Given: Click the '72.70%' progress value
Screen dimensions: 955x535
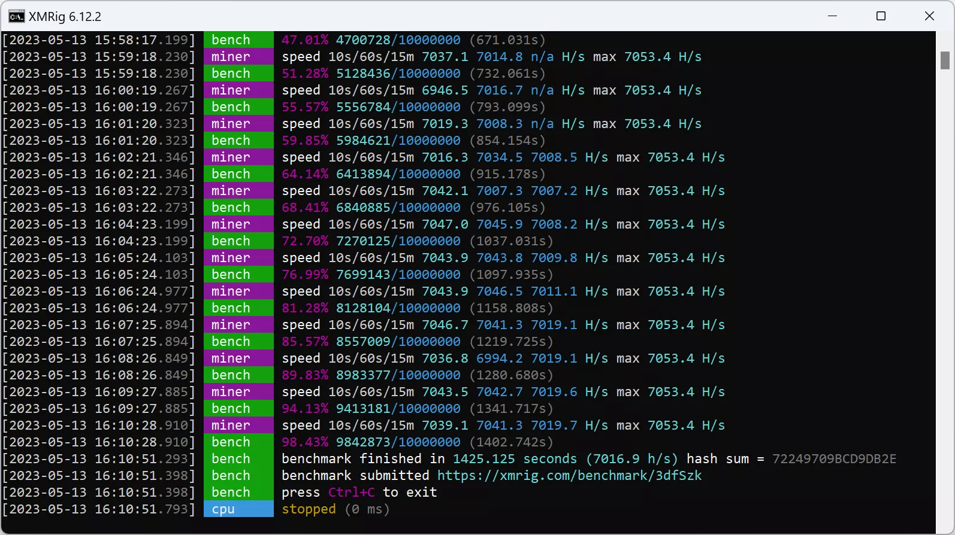Looking at the screenshot, I should 305,241.
